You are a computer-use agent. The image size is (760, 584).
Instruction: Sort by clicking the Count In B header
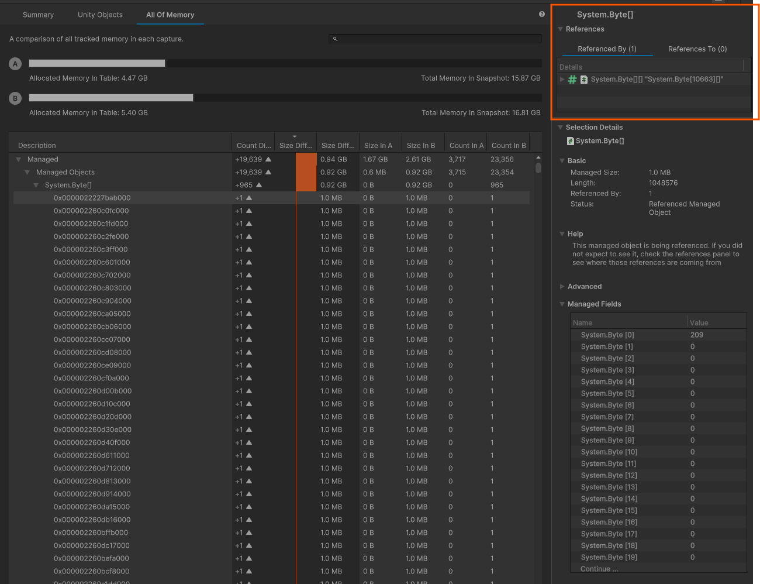[x=508, y=145]
